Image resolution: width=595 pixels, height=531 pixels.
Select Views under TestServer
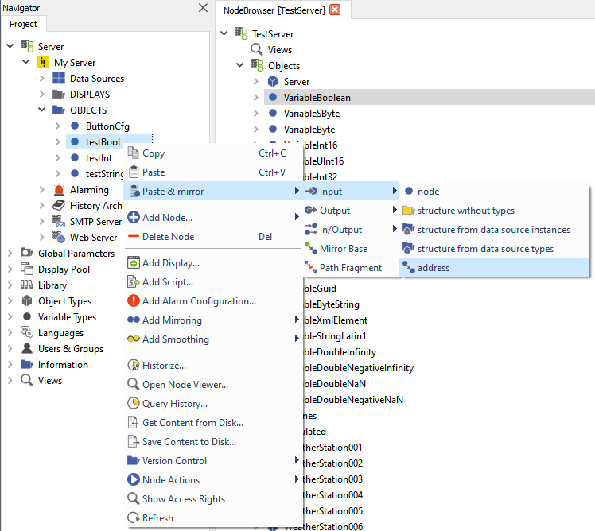[x=280, y=50]
